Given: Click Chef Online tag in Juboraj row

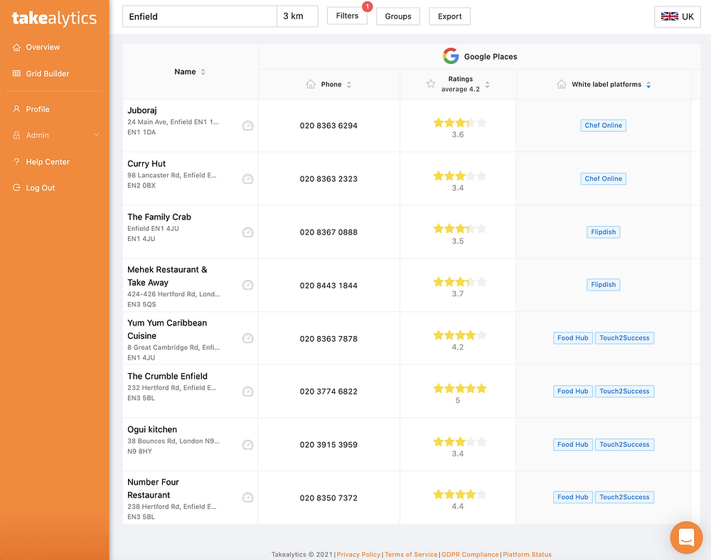Looking at the screenshot, I should point(603,126).
